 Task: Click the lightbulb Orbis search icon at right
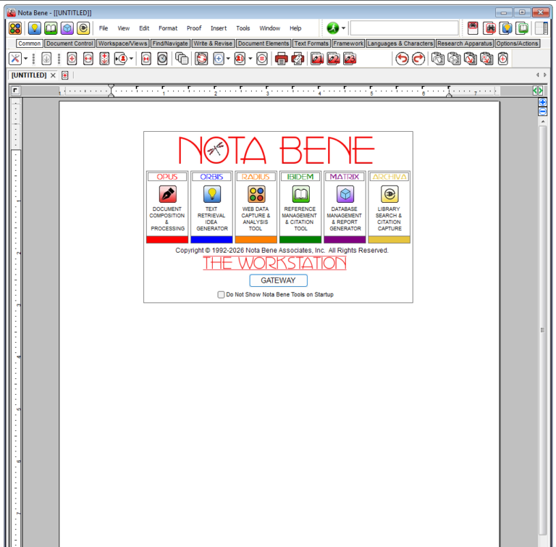click(x=505, y=28)
